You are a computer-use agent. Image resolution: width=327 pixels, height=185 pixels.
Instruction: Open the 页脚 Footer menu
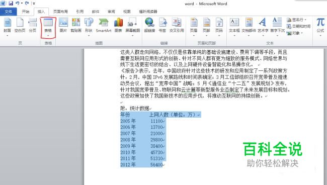click(206, 27)
